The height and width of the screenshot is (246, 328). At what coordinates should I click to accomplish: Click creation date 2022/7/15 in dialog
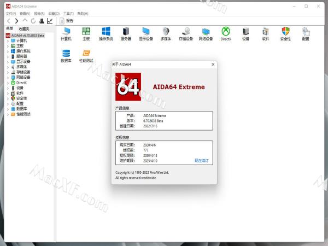click(150, 126)
